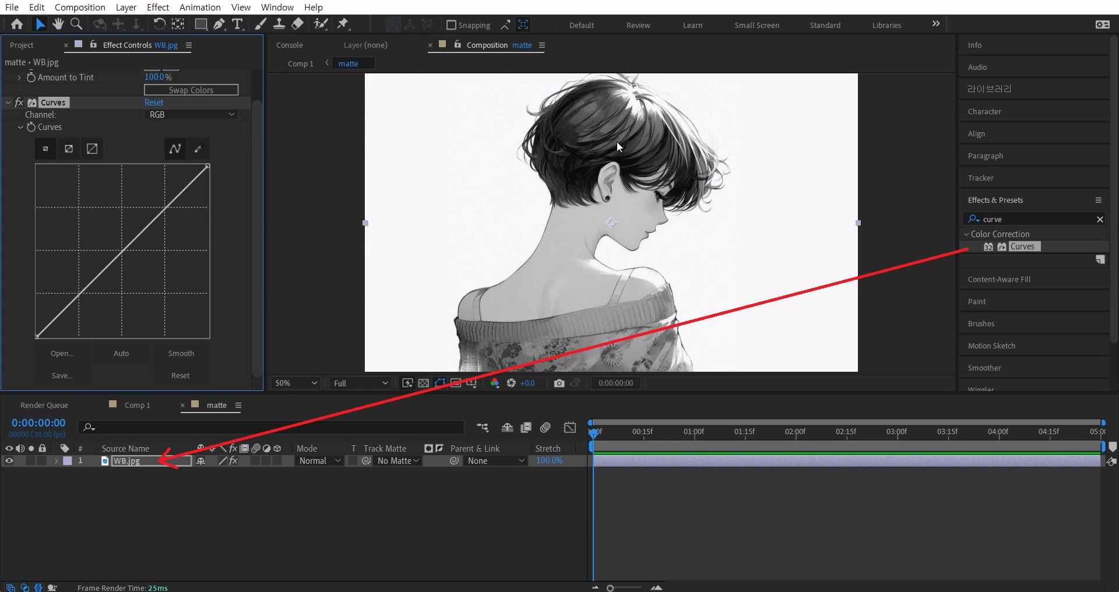Open the 50% magnification dropdown

click(296, 383)
